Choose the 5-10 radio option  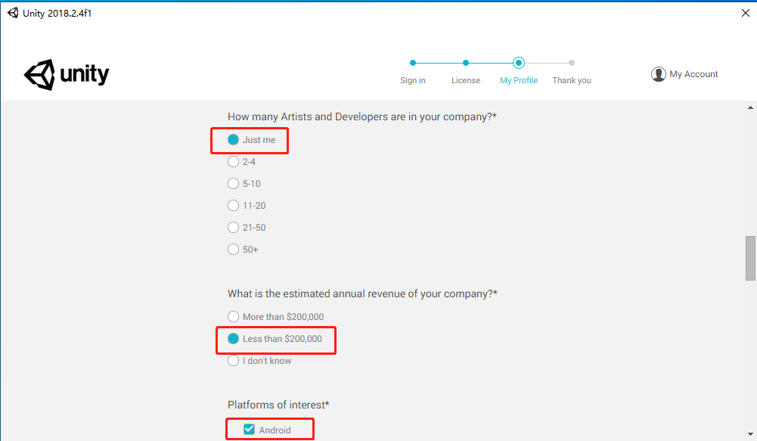(x=233, y=184)
